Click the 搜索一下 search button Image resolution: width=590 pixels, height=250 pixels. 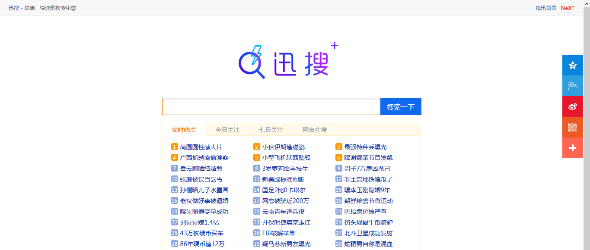(401, 106)
